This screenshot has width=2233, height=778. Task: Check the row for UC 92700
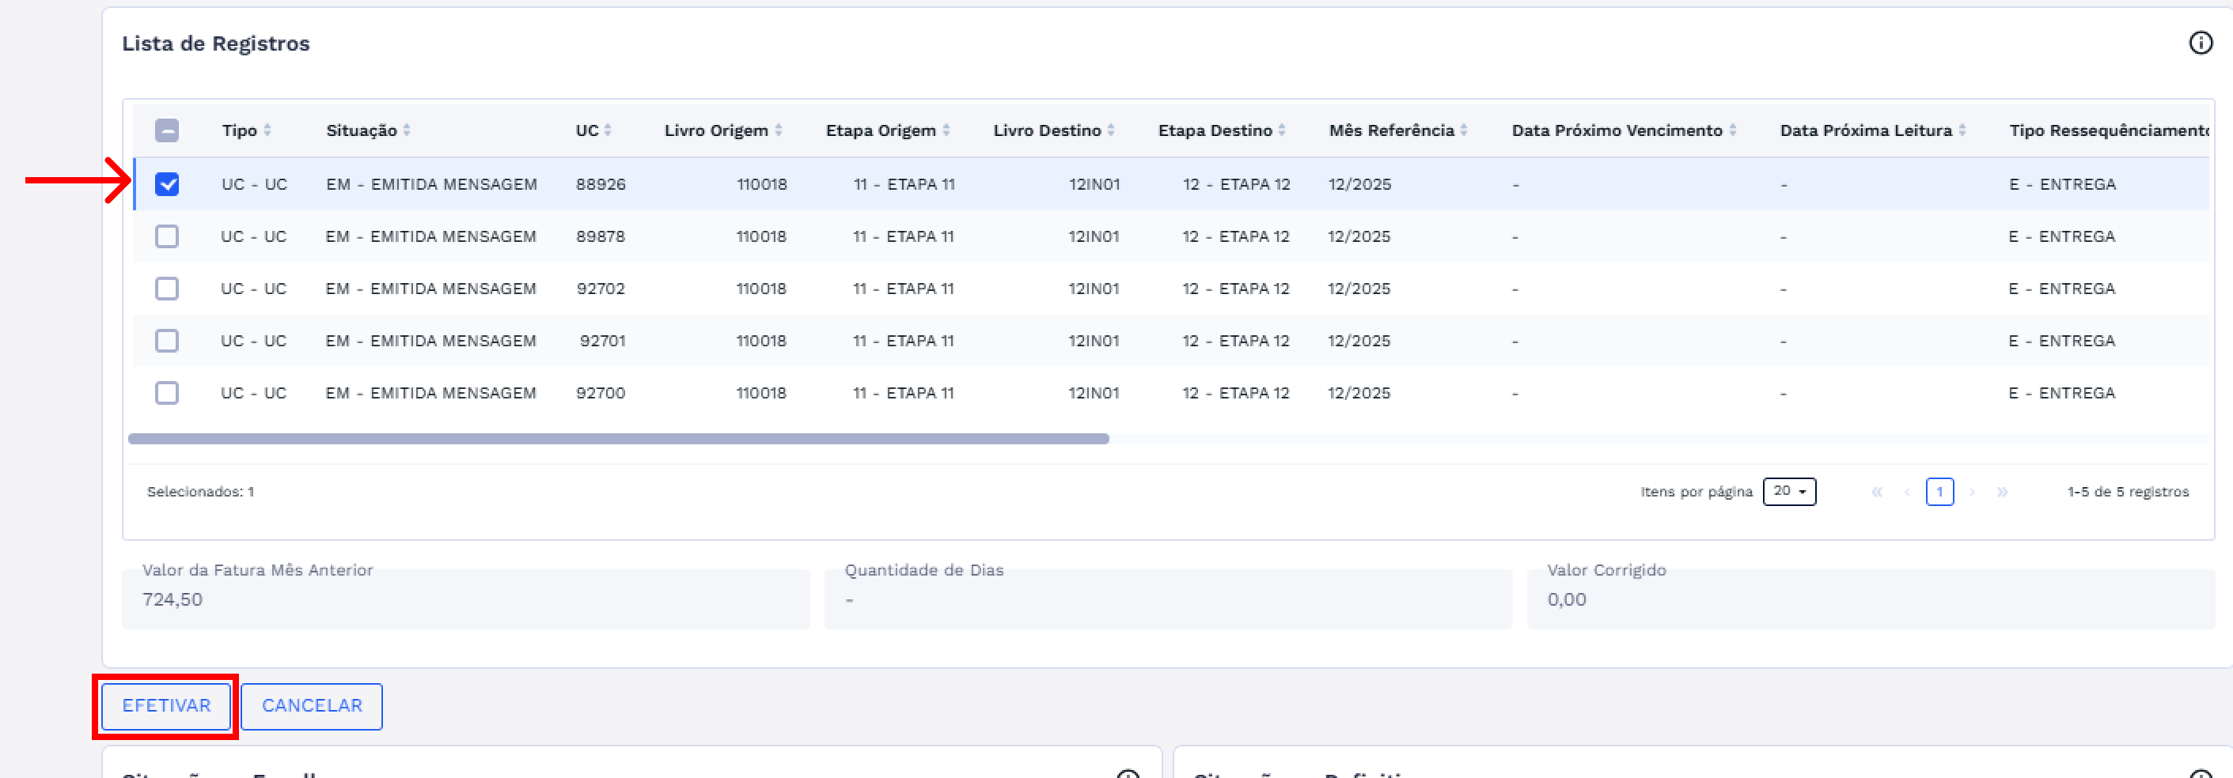click(x=166, y=392)
